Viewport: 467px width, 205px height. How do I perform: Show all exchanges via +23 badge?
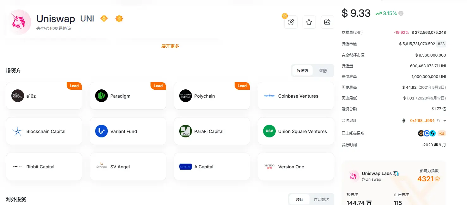[442, 133]
